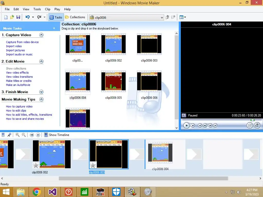The width and height of the screenshot is (263, 197).
Task: Click the storyboard horizontal scrollbar
Action: click(143, 179)
